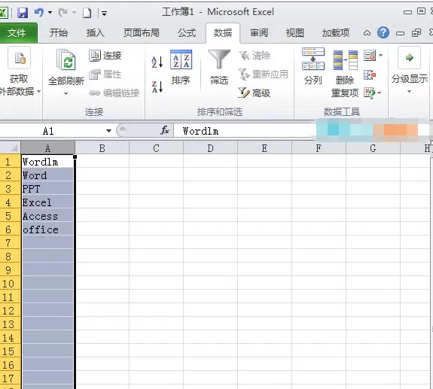The image size is (433, 389).
Task: Click 编辑链接 edit links button
Action: (x=114, y=93)
